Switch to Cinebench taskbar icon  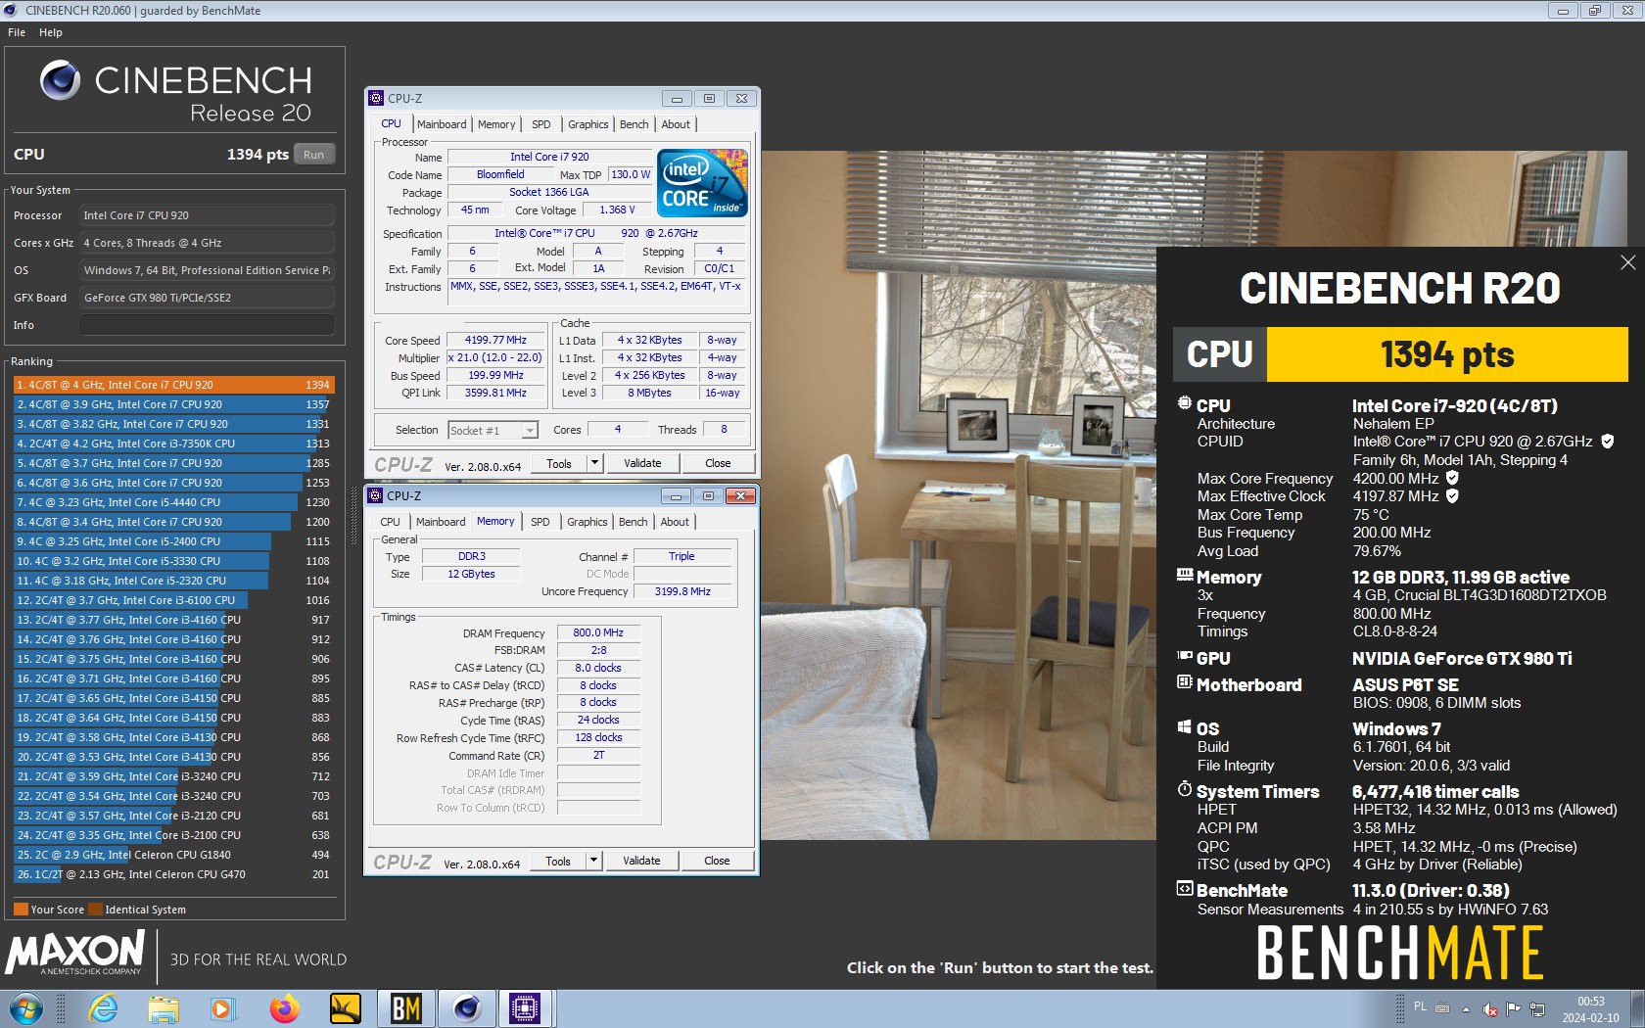tap(466, 1007)
